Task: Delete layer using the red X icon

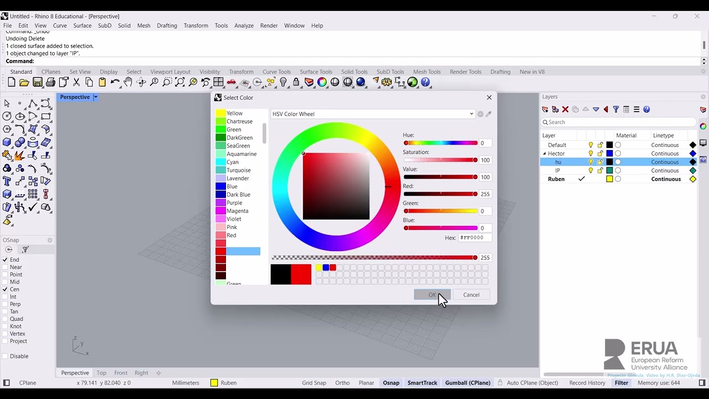Action: [x=565, y=110]
